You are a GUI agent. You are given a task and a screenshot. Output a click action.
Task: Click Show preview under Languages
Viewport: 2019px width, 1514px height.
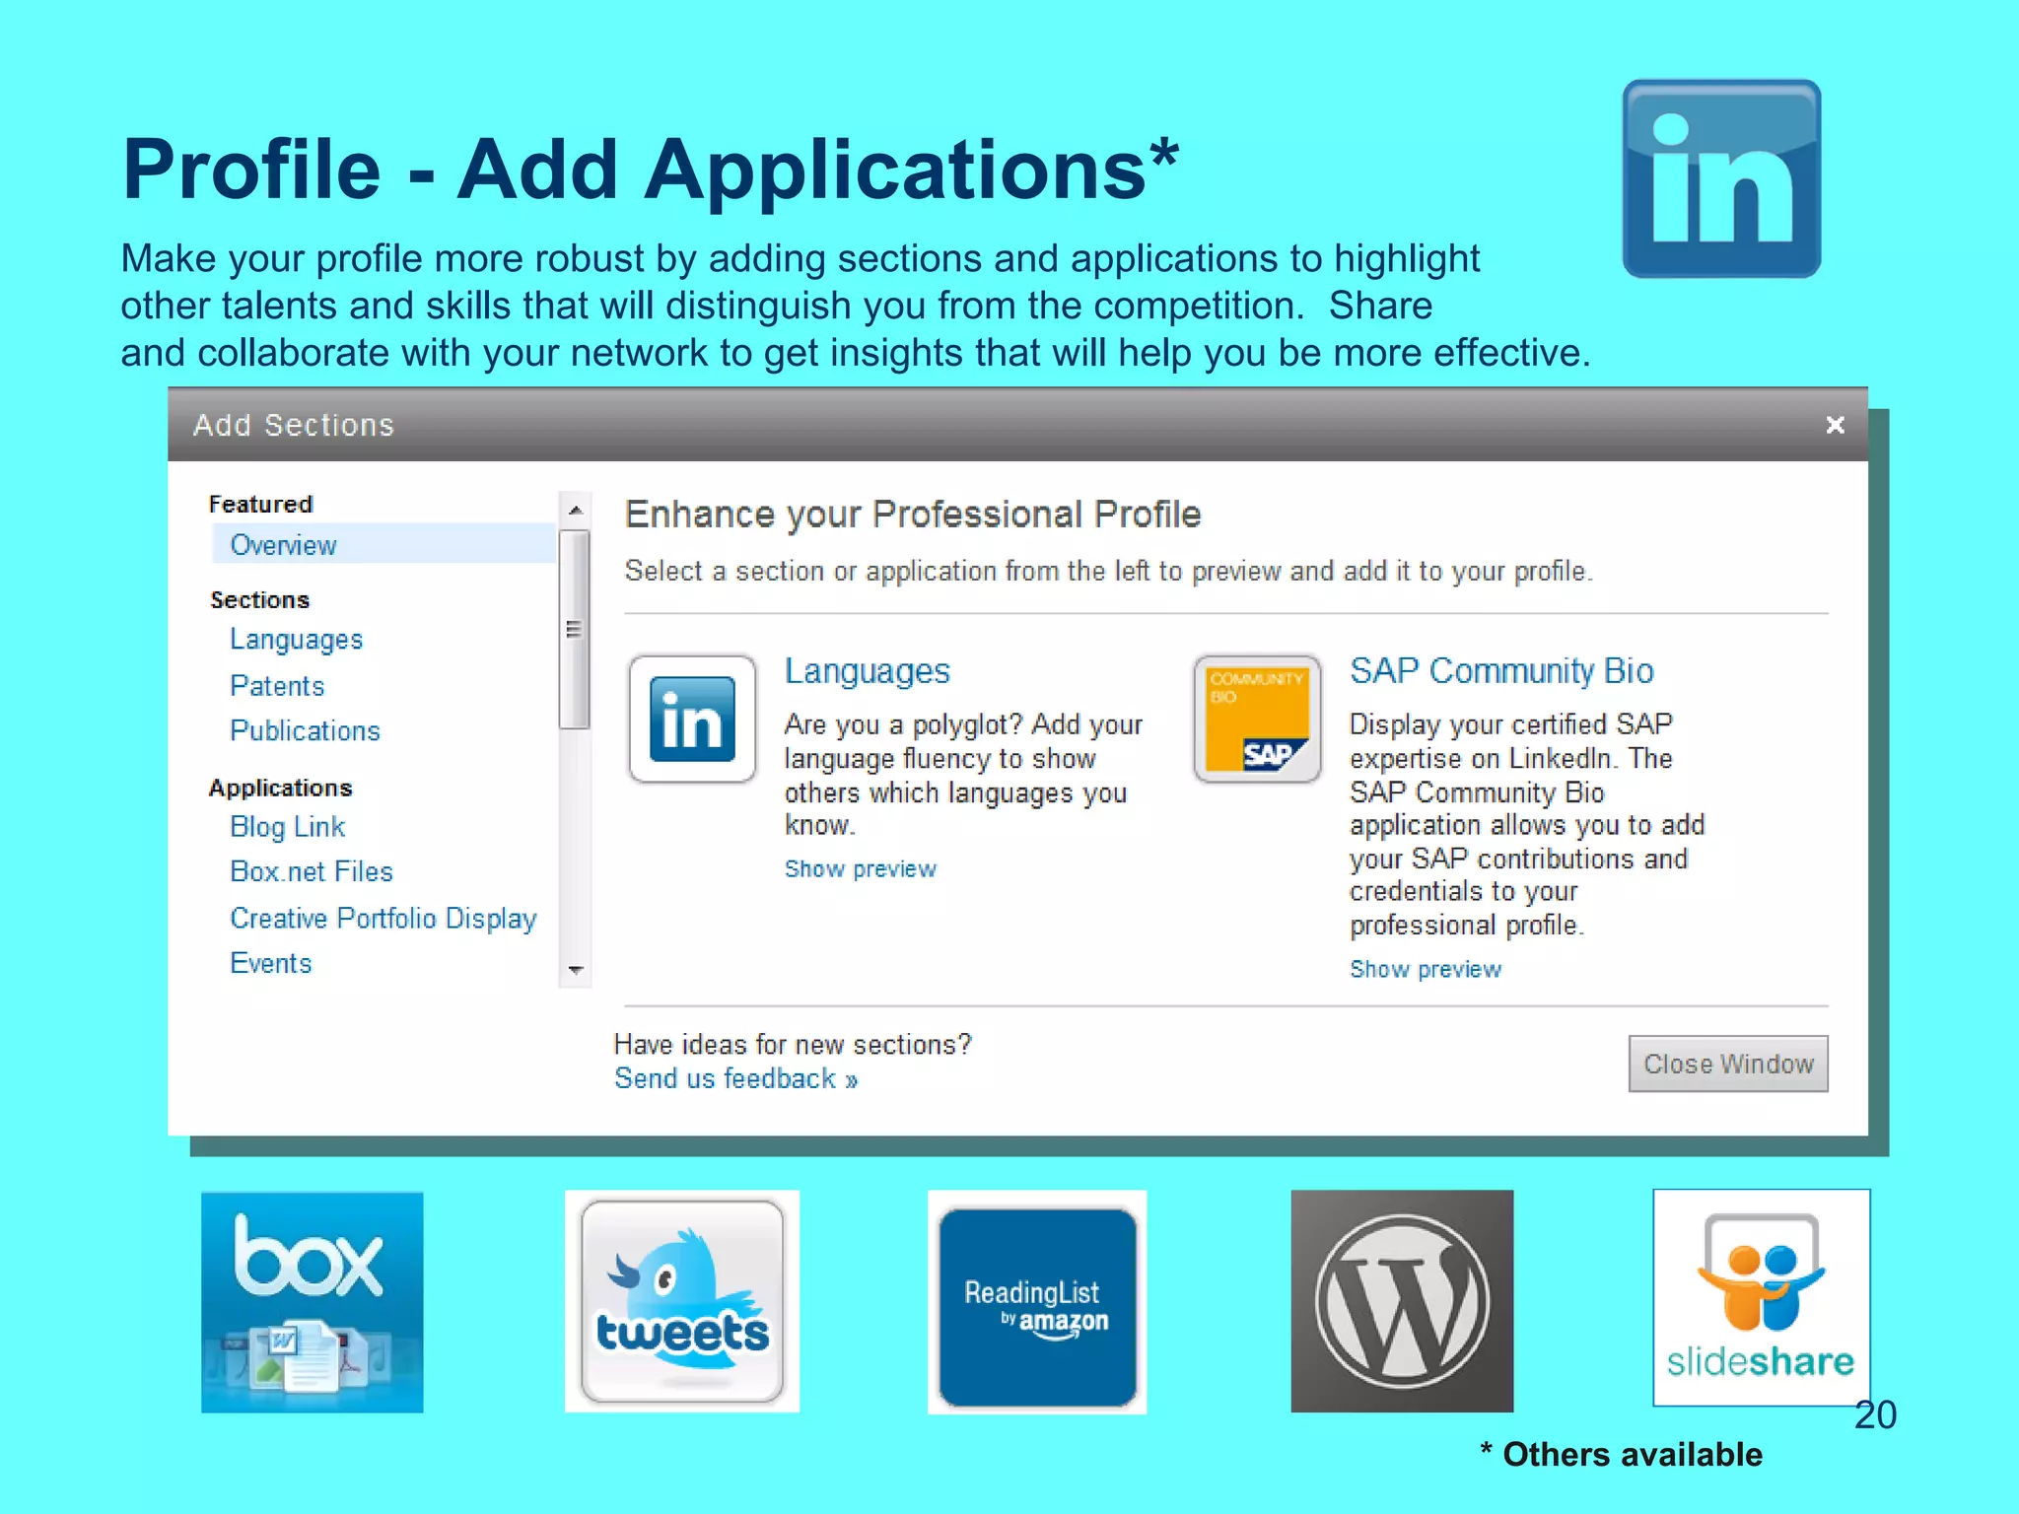(x=860, y=868)
